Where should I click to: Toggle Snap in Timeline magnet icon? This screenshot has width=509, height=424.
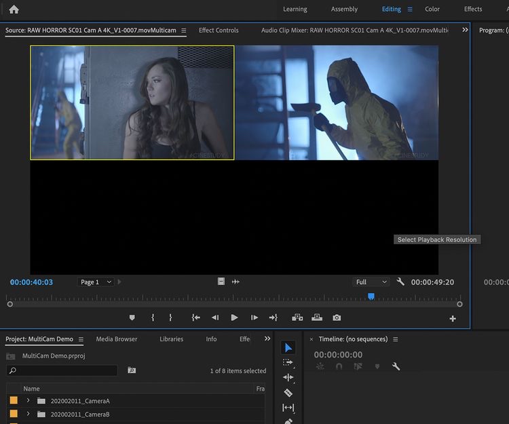click(x=339, y=366)
